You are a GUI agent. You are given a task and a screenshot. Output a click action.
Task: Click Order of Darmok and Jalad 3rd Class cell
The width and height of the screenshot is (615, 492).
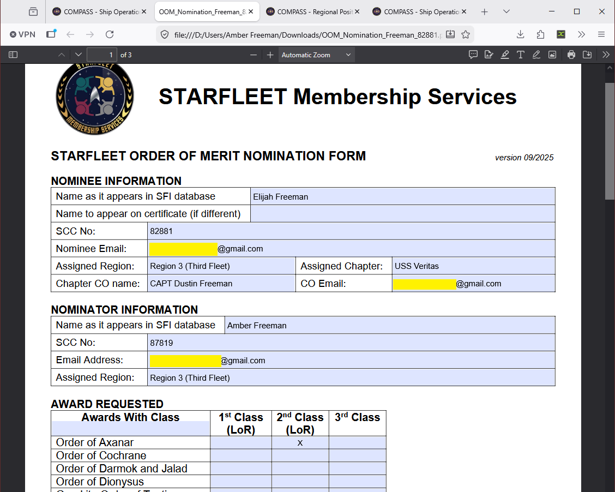coord(357,469)
